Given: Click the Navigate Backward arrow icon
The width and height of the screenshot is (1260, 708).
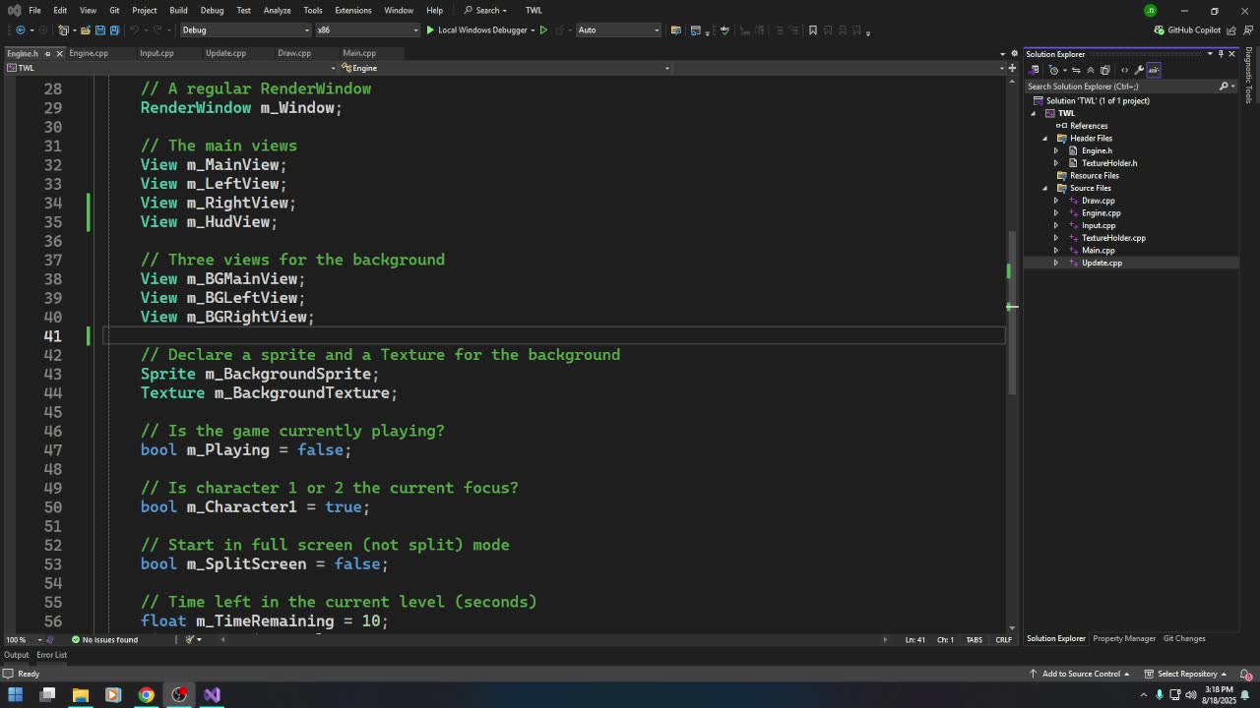Looking at the screenshot, I should 21,29.
